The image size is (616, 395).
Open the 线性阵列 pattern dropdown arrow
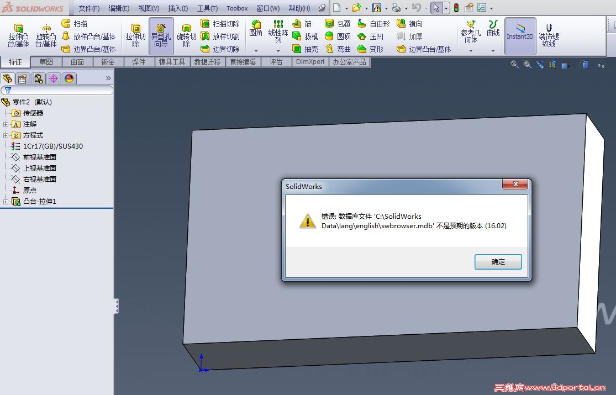(x=278, y=51)
